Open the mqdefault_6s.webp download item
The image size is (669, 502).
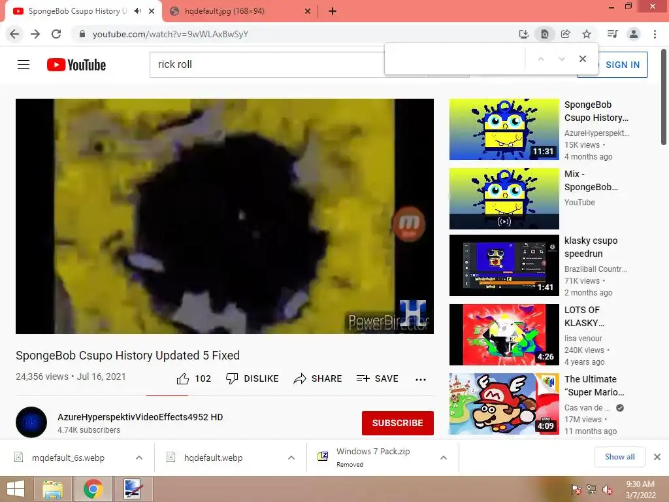[x=68, y=458]
